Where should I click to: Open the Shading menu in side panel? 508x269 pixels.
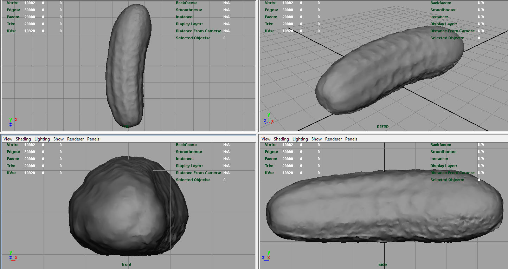[281, 139]
